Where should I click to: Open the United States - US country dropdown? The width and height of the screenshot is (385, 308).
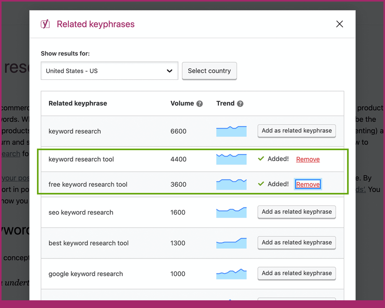(x=109, y=71)
